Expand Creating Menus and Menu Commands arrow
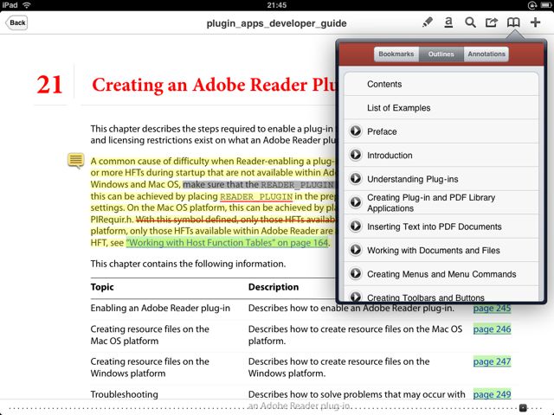The width and height of the screenshot is (554, 415). click(356, 273)
